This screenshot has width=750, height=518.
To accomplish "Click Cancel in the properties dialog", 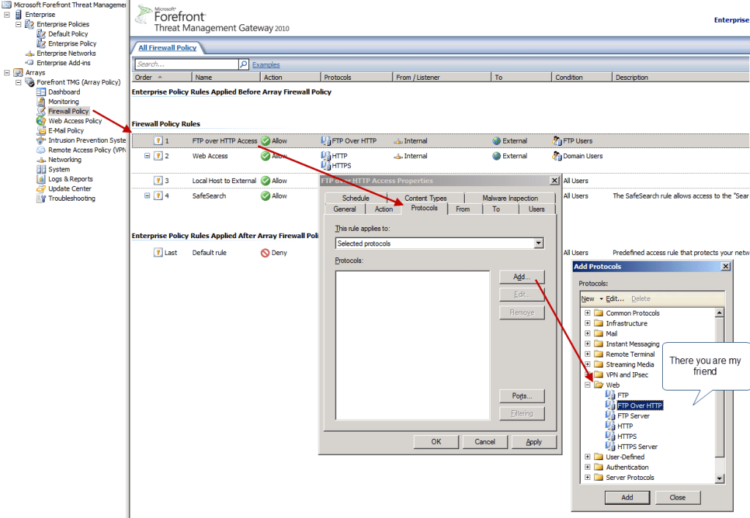I will [x=485, y=442].
